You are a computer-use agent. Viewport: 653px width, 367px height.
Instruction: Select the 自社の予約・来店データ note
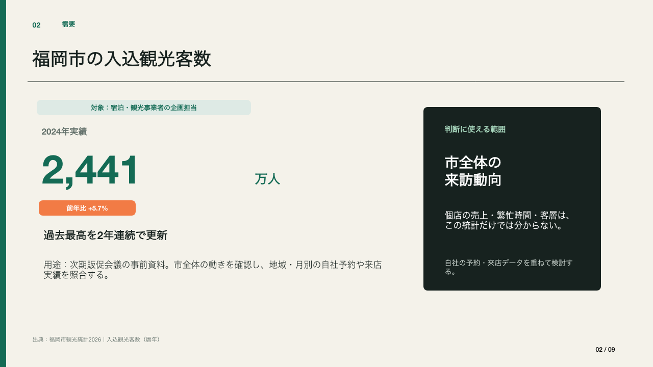point(509,267)
